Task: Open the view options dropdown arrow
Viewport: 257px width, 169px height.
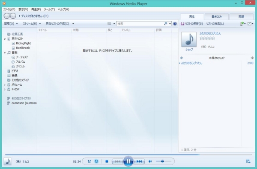Action: (114, 23)
